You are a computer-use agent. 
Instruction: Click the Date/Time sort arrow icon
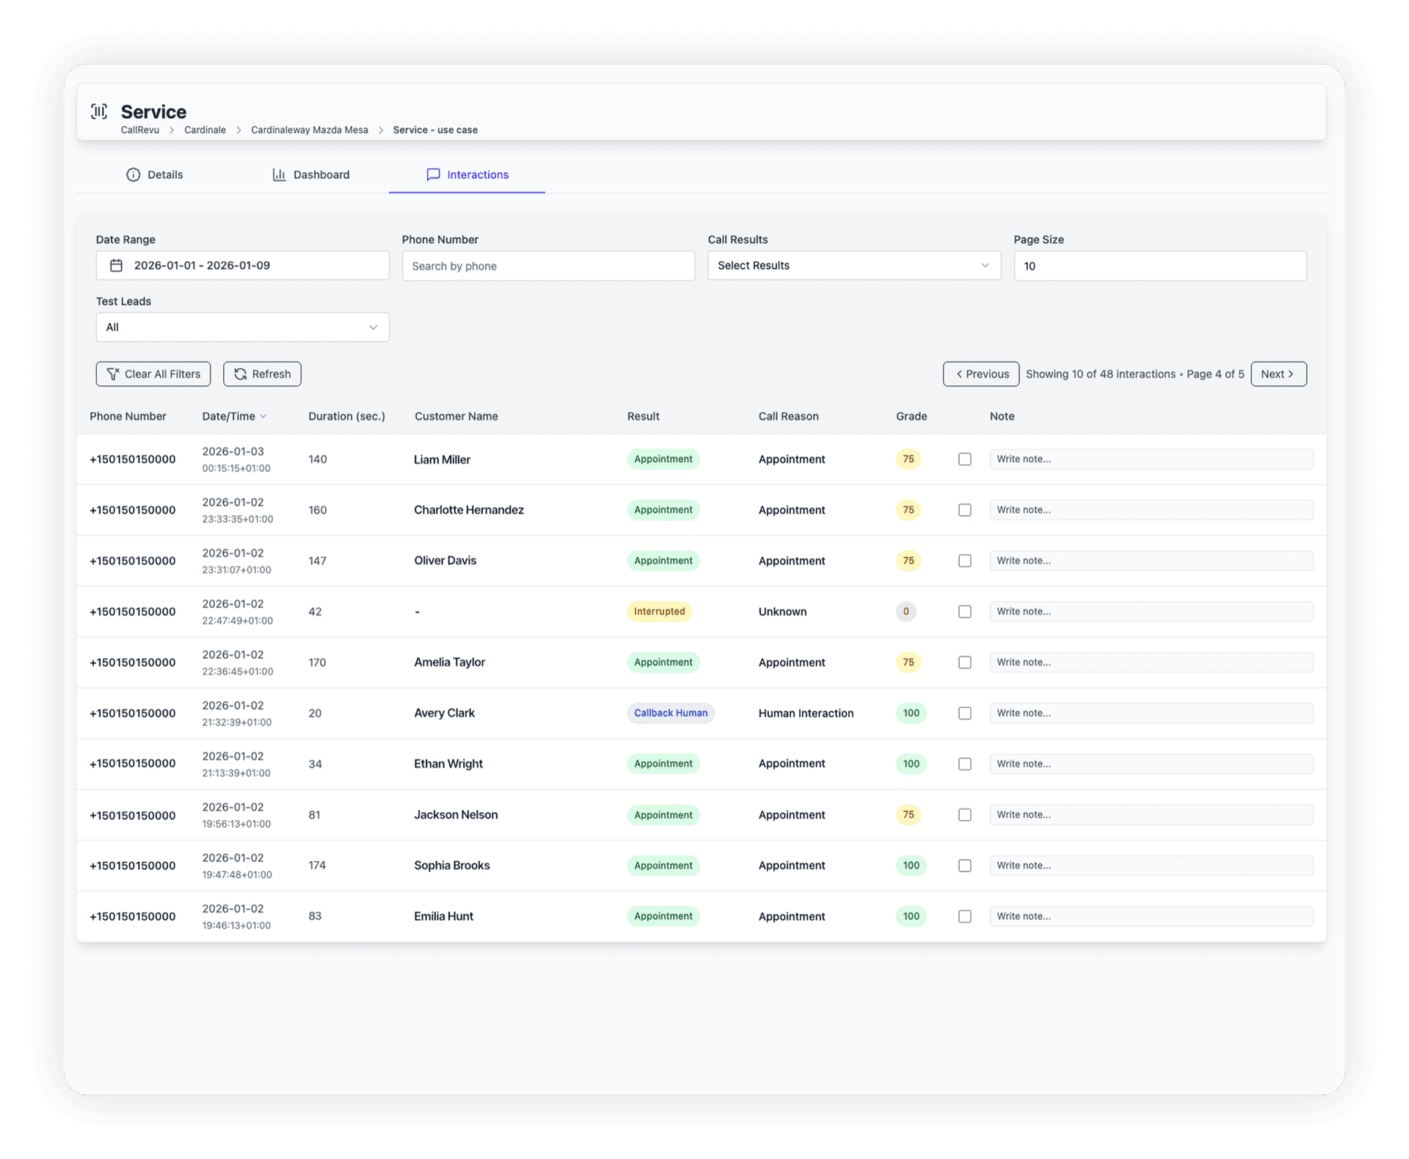(263, 417)
